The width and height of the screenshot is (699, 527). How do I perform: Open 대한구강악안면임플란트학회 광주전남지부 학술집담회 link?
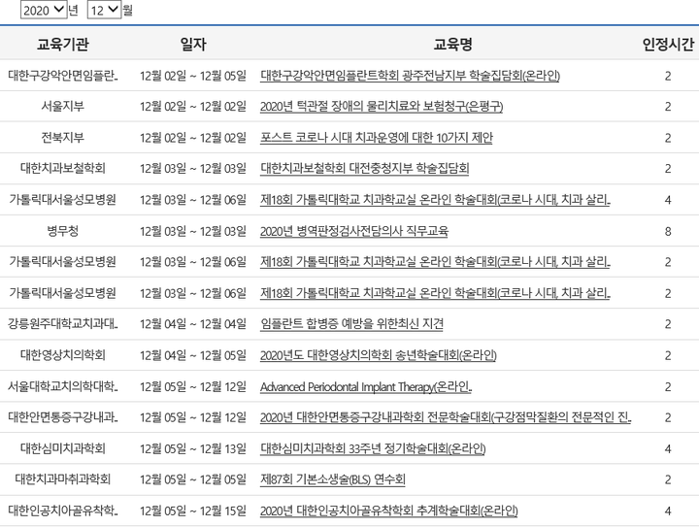[x=410, y=76]
